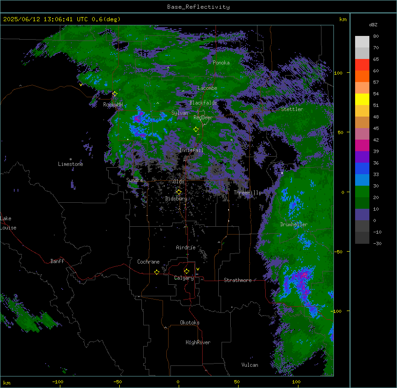Click the Sylvan label
Viewport: 397px width, 388px height.
[x=180, y=113]
